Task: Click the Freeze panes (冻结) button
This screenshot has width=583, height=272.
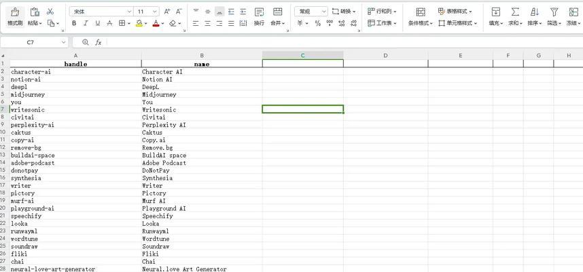Action: pos(573,16)
